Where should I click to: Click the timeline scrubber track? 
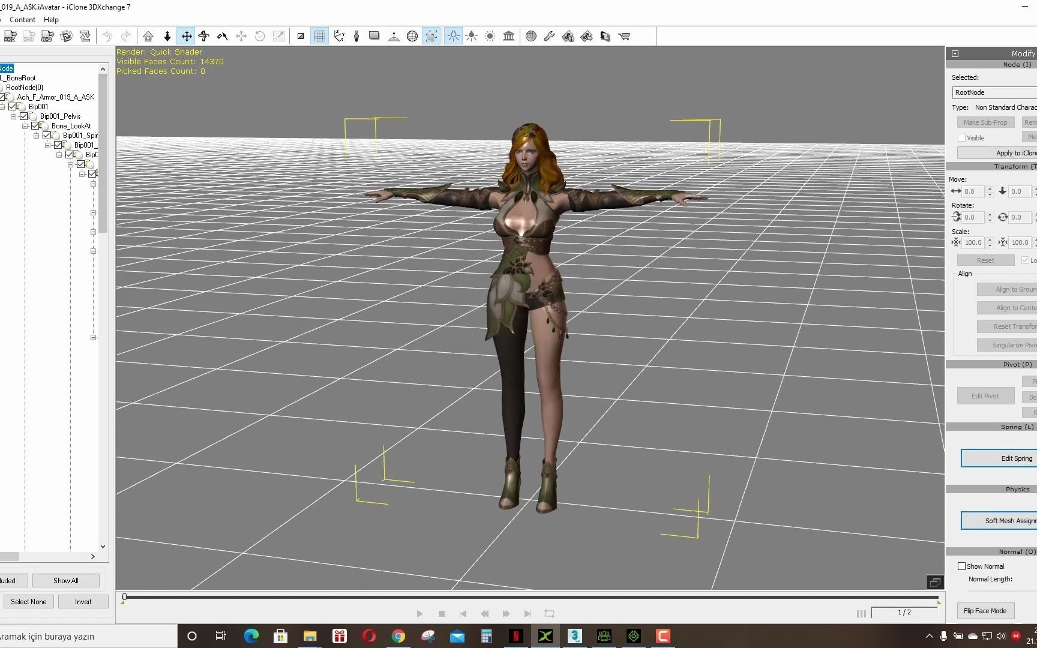528,598
